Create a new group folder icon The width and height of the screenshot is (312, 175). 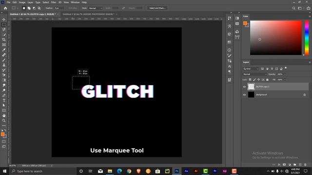pyautogui.click(x=294, y=165)
